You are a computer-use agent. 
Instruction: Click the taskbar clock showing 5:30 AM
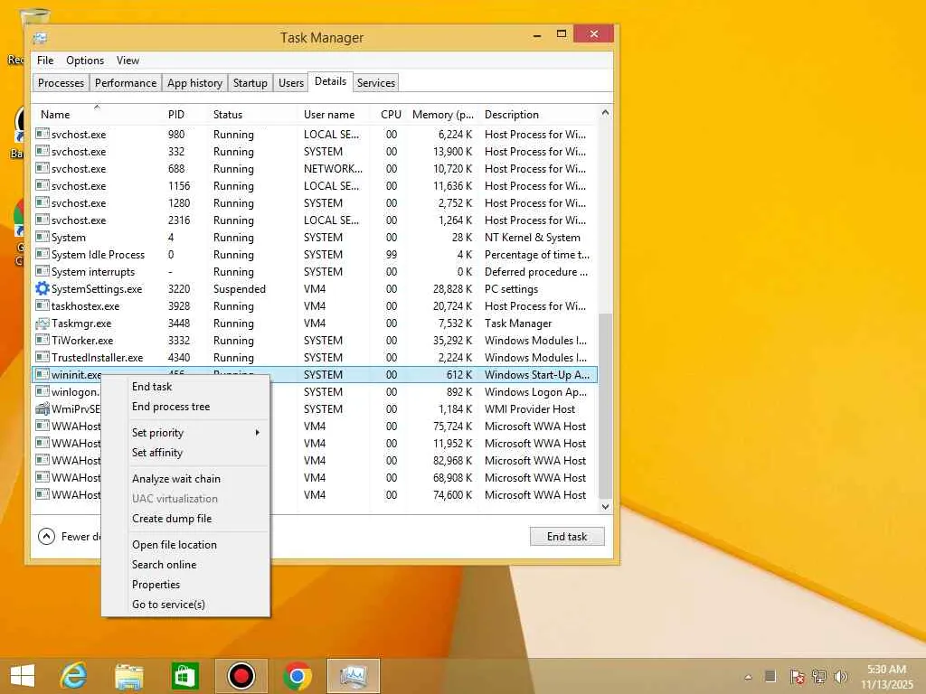[886, 677]
